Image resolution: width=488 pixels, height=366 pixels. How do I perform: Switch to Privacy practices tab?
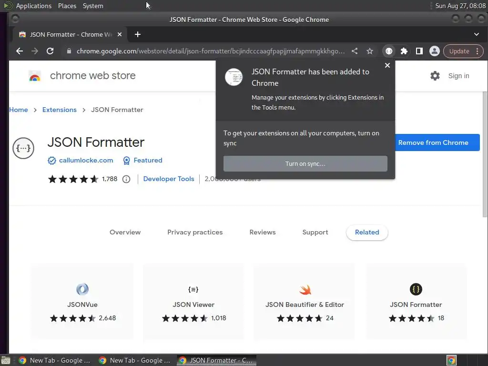tap(195, 232)
